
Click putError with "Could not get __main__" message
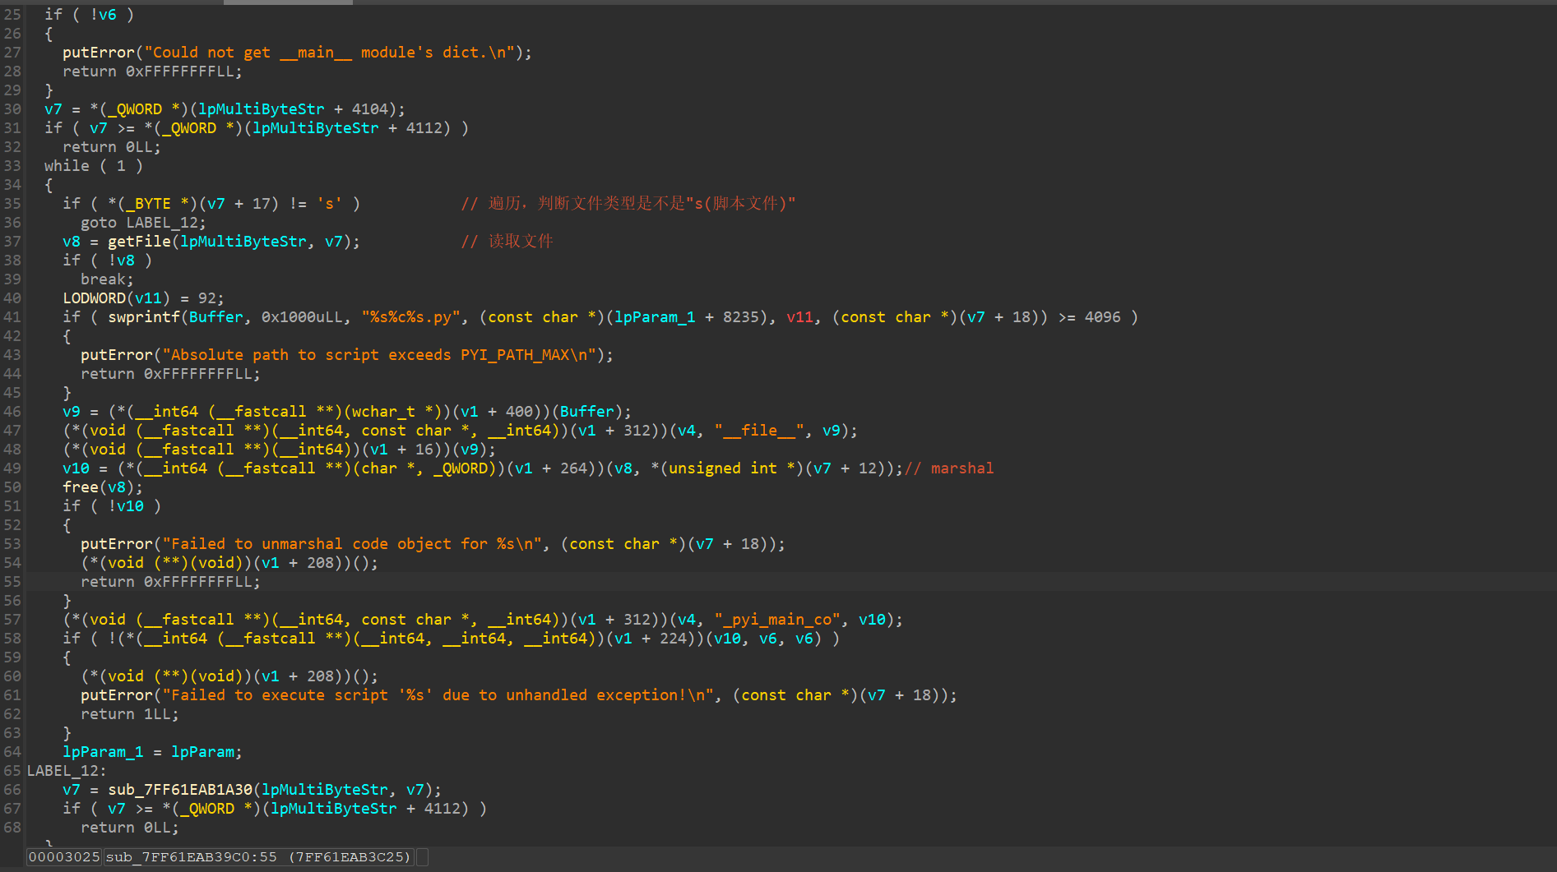click(x=98, y=53)
